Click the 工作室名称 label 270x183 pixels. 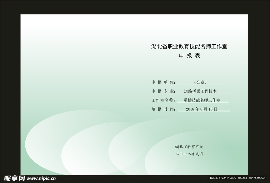(163, 100)
